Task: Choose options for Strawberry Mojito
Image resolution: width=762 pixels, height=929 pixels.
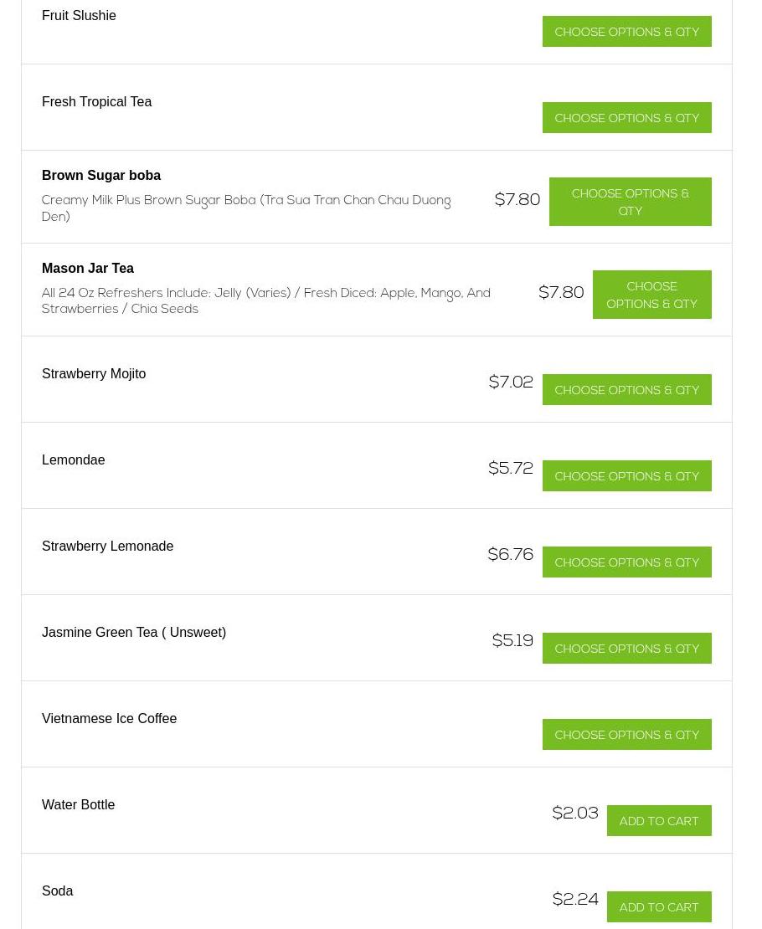Action: pos(626,390)
